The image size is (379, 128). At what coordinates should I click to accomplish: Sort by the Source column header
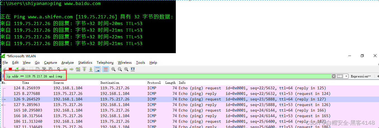pyautogui.click(x=76, y=83)
